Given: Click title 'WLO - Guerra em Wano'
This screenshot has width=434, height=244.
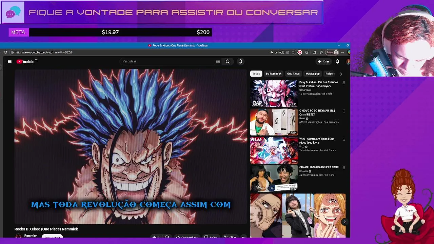Looking at the screenshot, I should (317, 141).
